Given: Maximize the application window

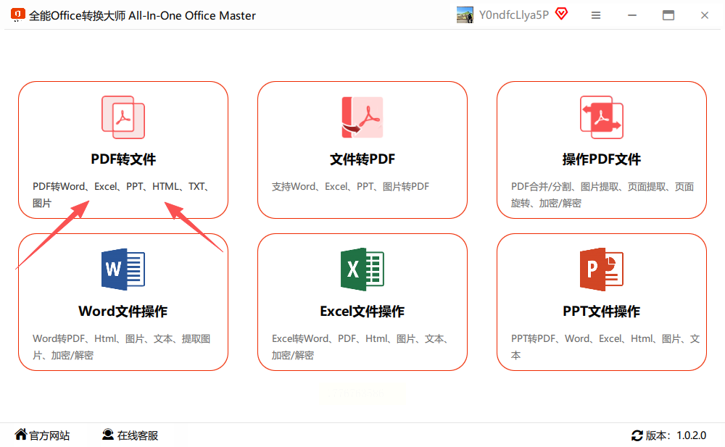Looking at the screenshot, I should 668,15.
